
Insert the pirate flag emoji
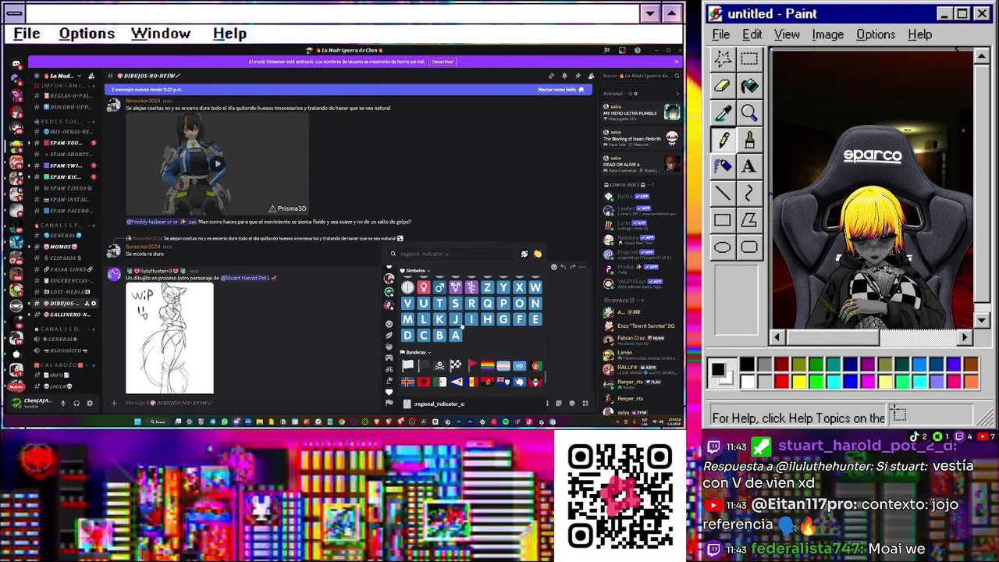[x=439, y=365]
